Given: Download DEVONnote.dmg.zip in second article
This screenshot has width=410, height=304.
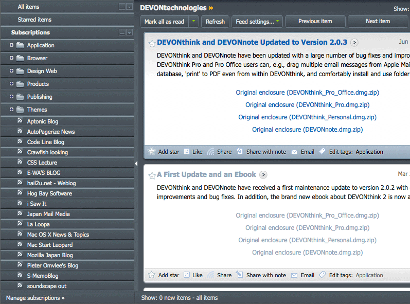Looking at the screenshot, I should (x=307, y=253).
